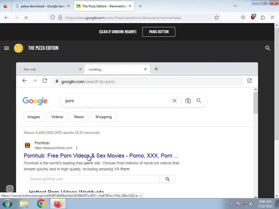Add new tab in Rammerhead browser
This screenshot has width=279, height=209.
click(156, 69)
